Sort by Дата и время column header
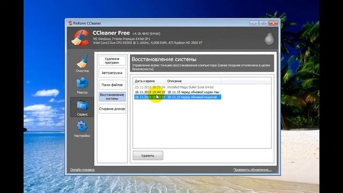 click(150, 81)
